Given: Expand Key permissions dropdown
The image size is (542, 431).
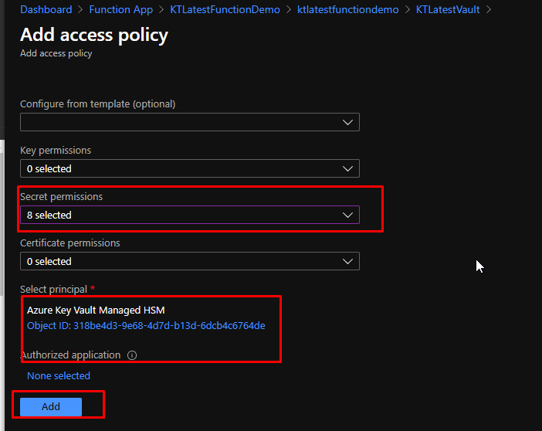Looking at the screenshot, I should tap(190, 168).
